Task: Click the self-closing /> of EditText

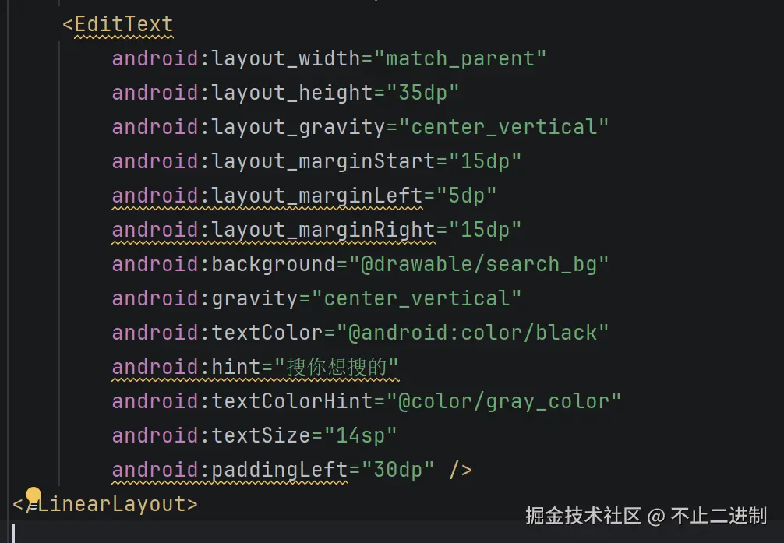Action: 460,470
